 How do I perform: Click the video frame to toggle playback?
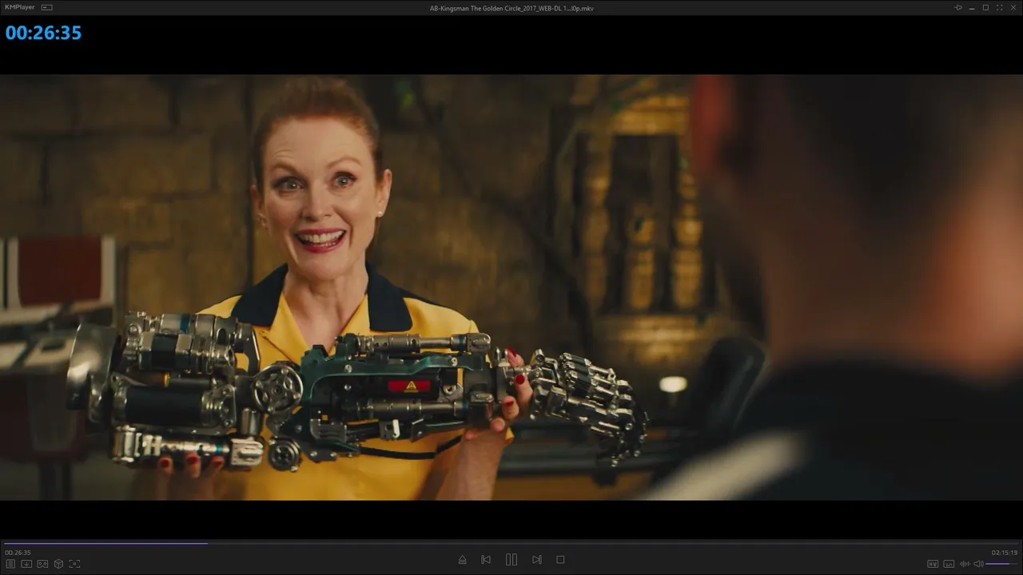coord(511,287)
